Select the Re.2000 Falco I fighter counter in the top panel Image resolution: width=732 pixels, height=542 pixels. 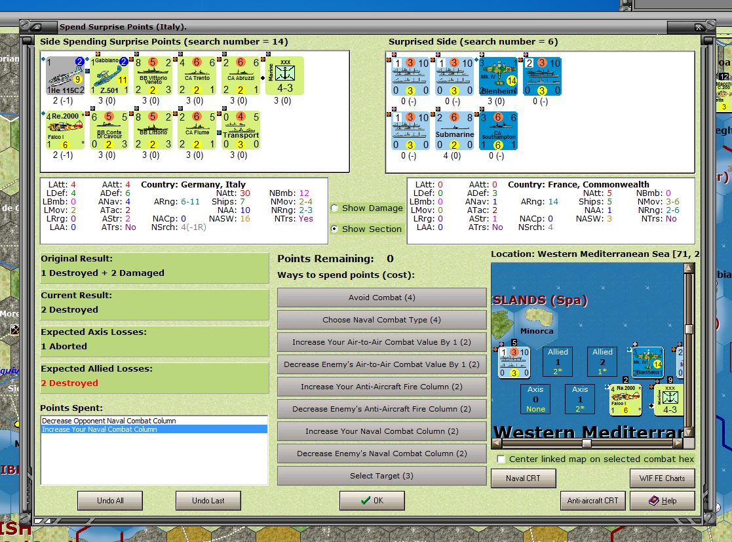pos(66,130)
